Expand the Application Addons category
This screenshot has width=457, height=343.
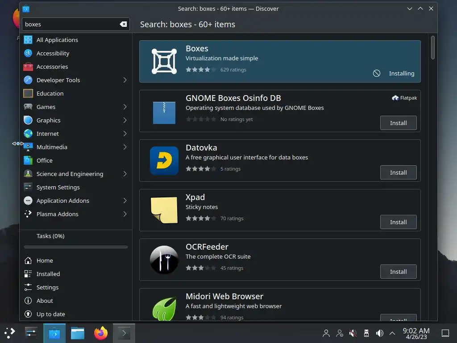(125, 201)
